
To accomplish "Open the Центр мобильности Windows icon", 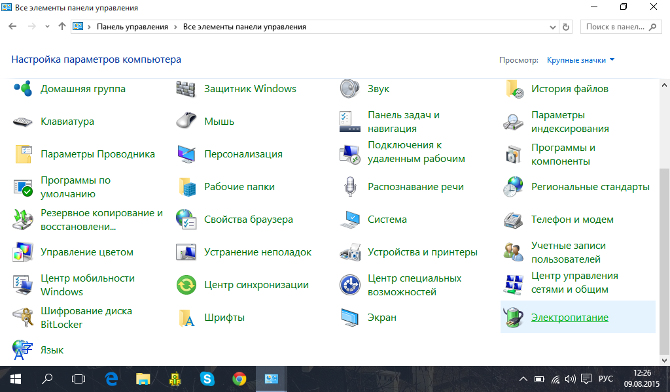I will tap(23, 284).
